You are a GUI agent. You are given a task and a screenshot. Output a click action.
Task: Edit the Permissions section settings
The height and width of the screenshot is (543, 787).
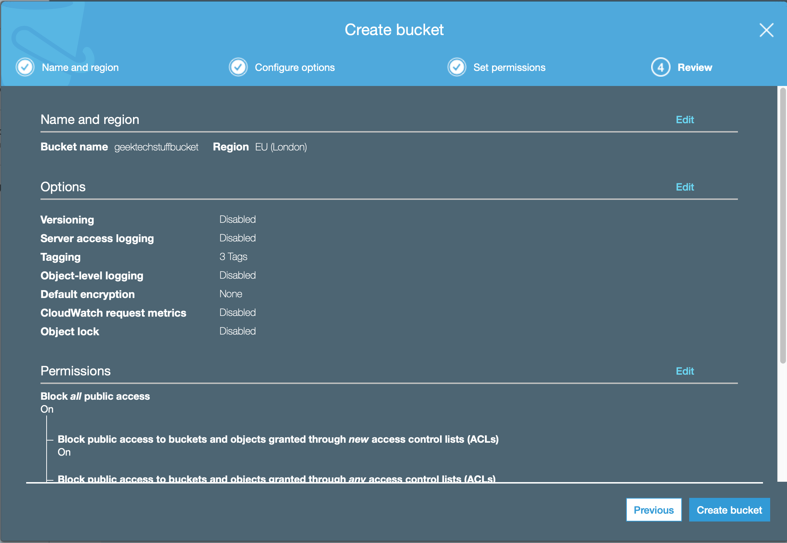(x=685, y=371)
